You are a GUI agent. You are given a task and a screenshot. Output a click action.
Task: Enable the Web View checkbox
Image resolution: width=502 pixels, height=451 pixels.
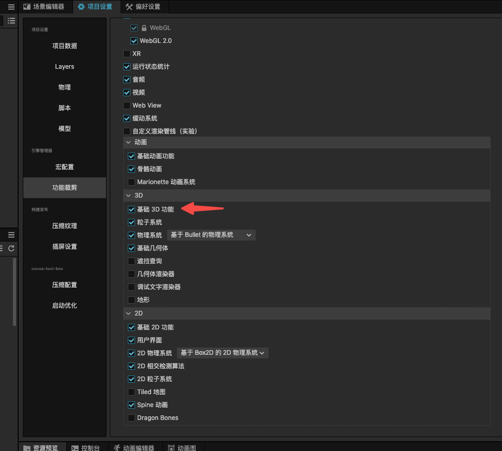point(127,105)
